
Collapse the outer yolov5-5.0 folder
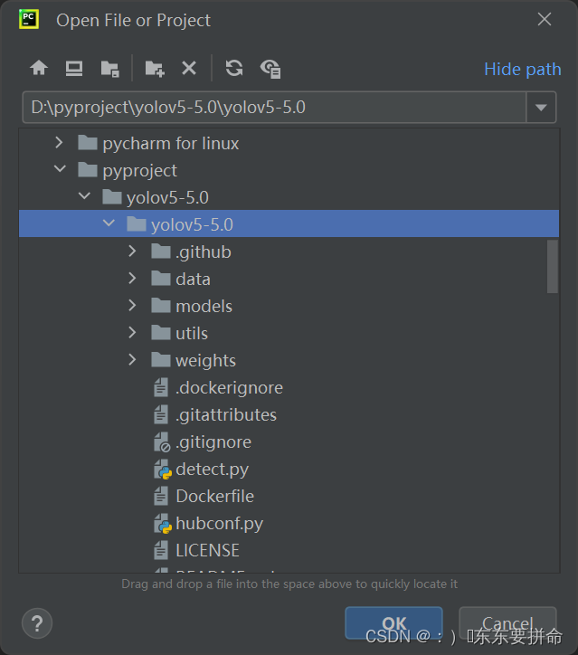click(x=84, y=196)
